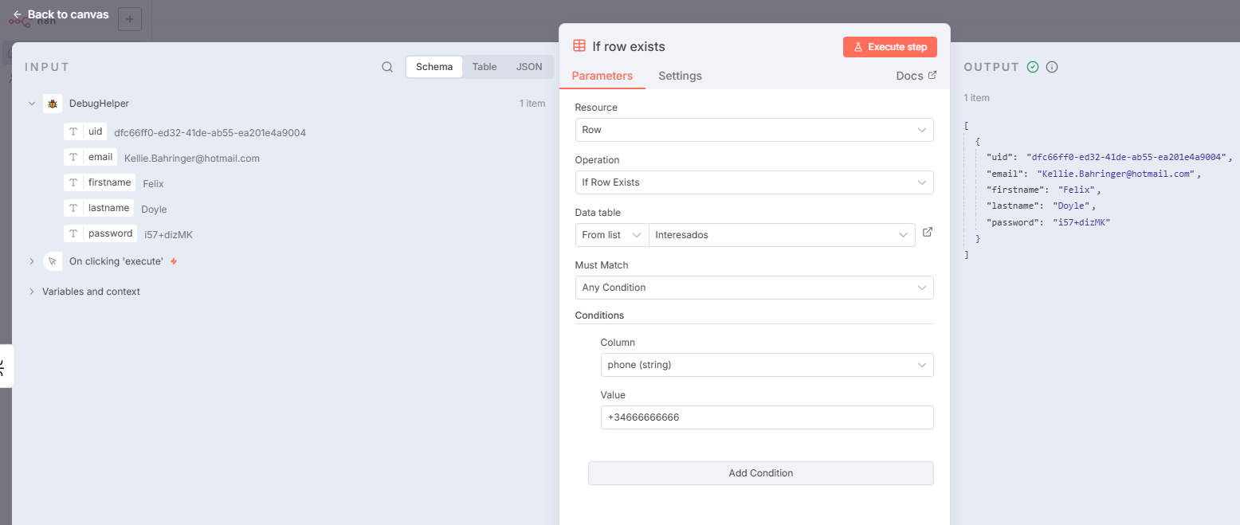1240x525 pixels.
Task: Click the DebugHelper bug icon
Action: (53, 104)
